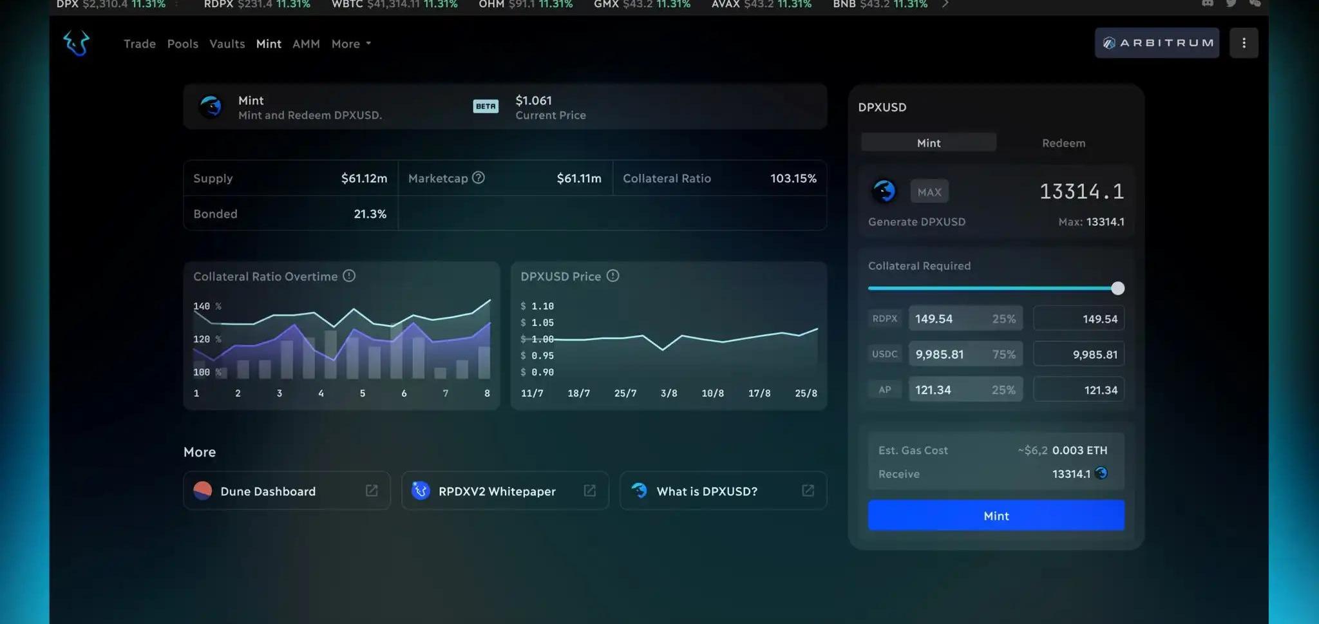This screenshot has width=1319, height=624.
Task: Click the Discord icon in top bar
Action: (x=1208, y=4)
